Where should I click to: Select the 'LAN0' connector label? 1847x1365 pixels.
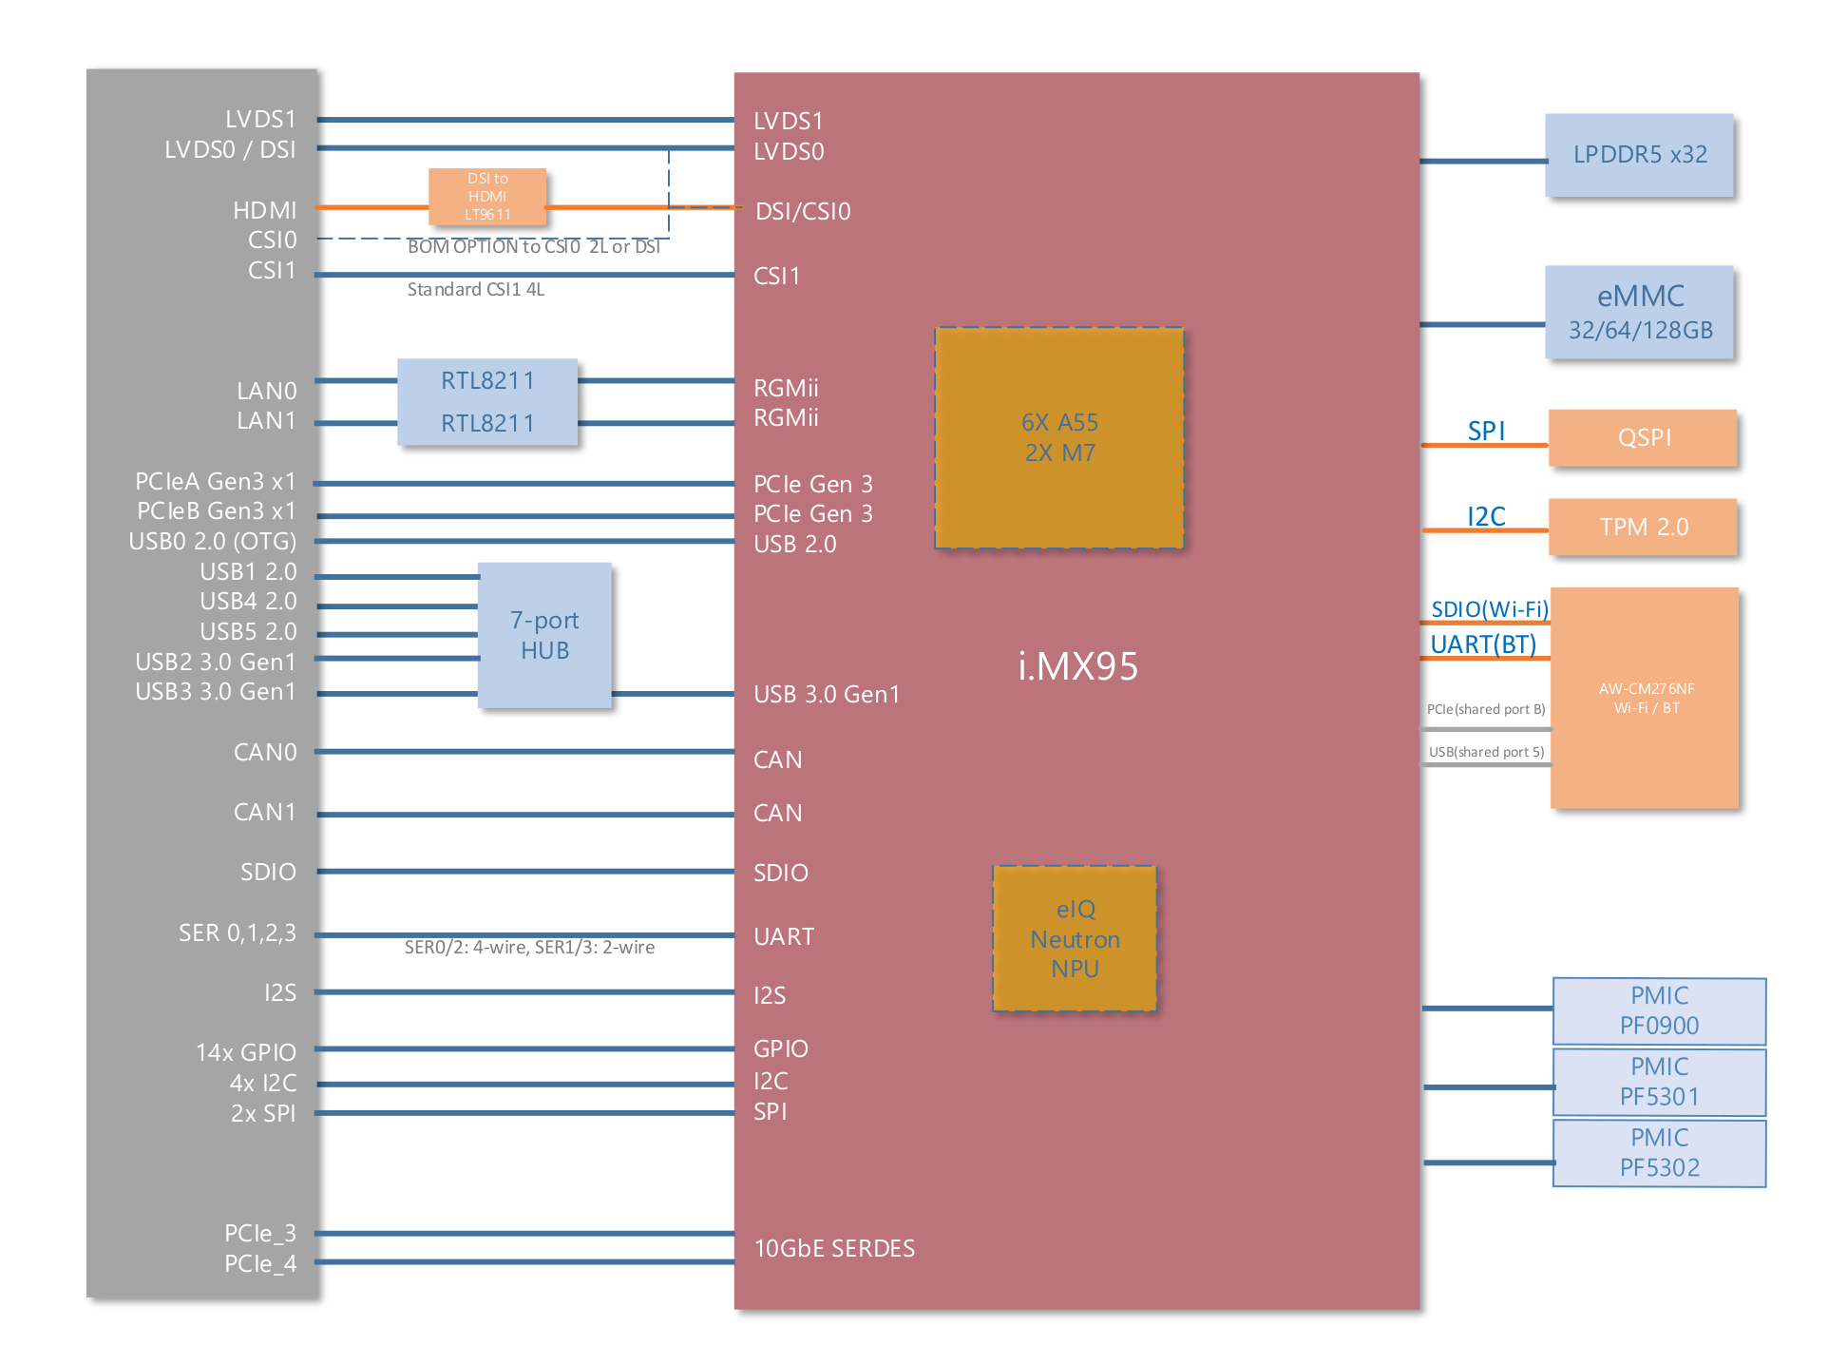tap(267, 392)
